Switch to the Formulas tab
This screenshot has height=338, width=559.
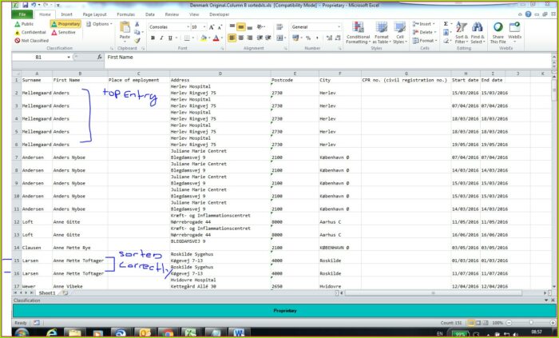pyautogui.click(x=126, y=14)
